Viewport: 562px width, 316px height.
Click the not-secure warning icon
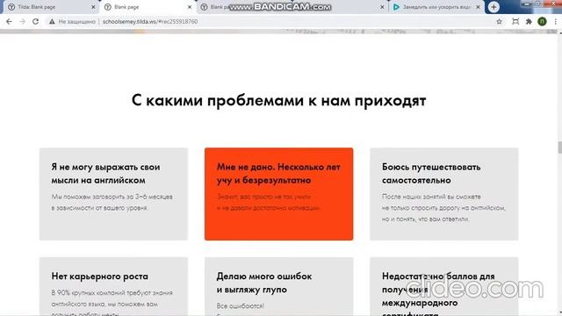(x=53, y=21)
